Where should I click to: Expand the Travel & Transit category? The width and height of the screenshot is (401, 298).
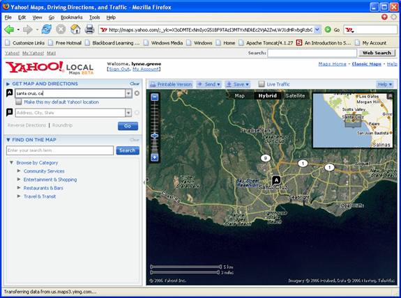point(19,196)
